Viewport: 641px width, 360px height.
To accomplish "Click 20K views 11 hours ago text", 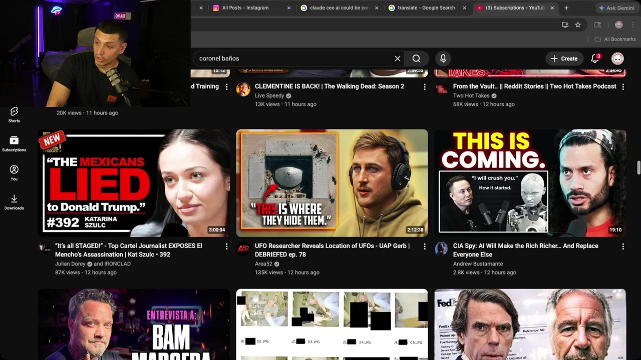I will coord(87,113).
